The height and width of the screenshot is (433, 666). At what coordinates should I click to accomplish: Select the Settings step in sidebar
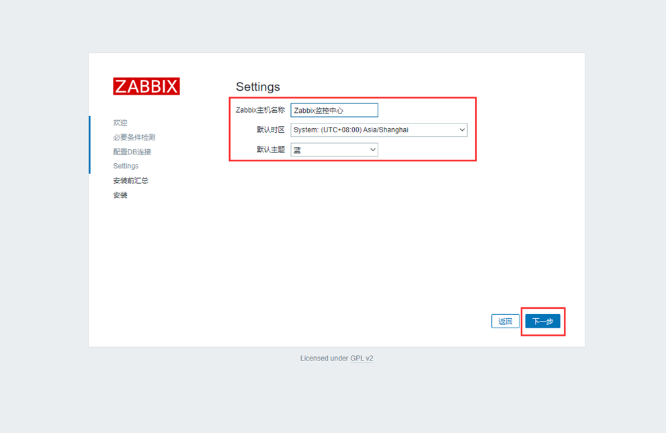pyautogui.click(x=126, y=166)
